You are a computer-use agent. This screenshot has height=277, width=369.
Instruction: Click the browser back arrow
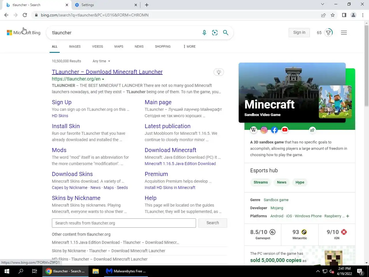6,15
